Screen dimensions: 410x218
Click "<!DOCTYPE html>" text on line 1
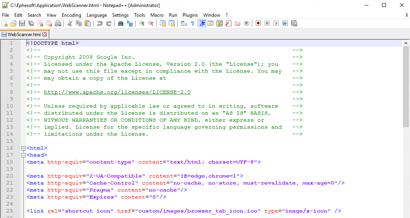(52, 43)
